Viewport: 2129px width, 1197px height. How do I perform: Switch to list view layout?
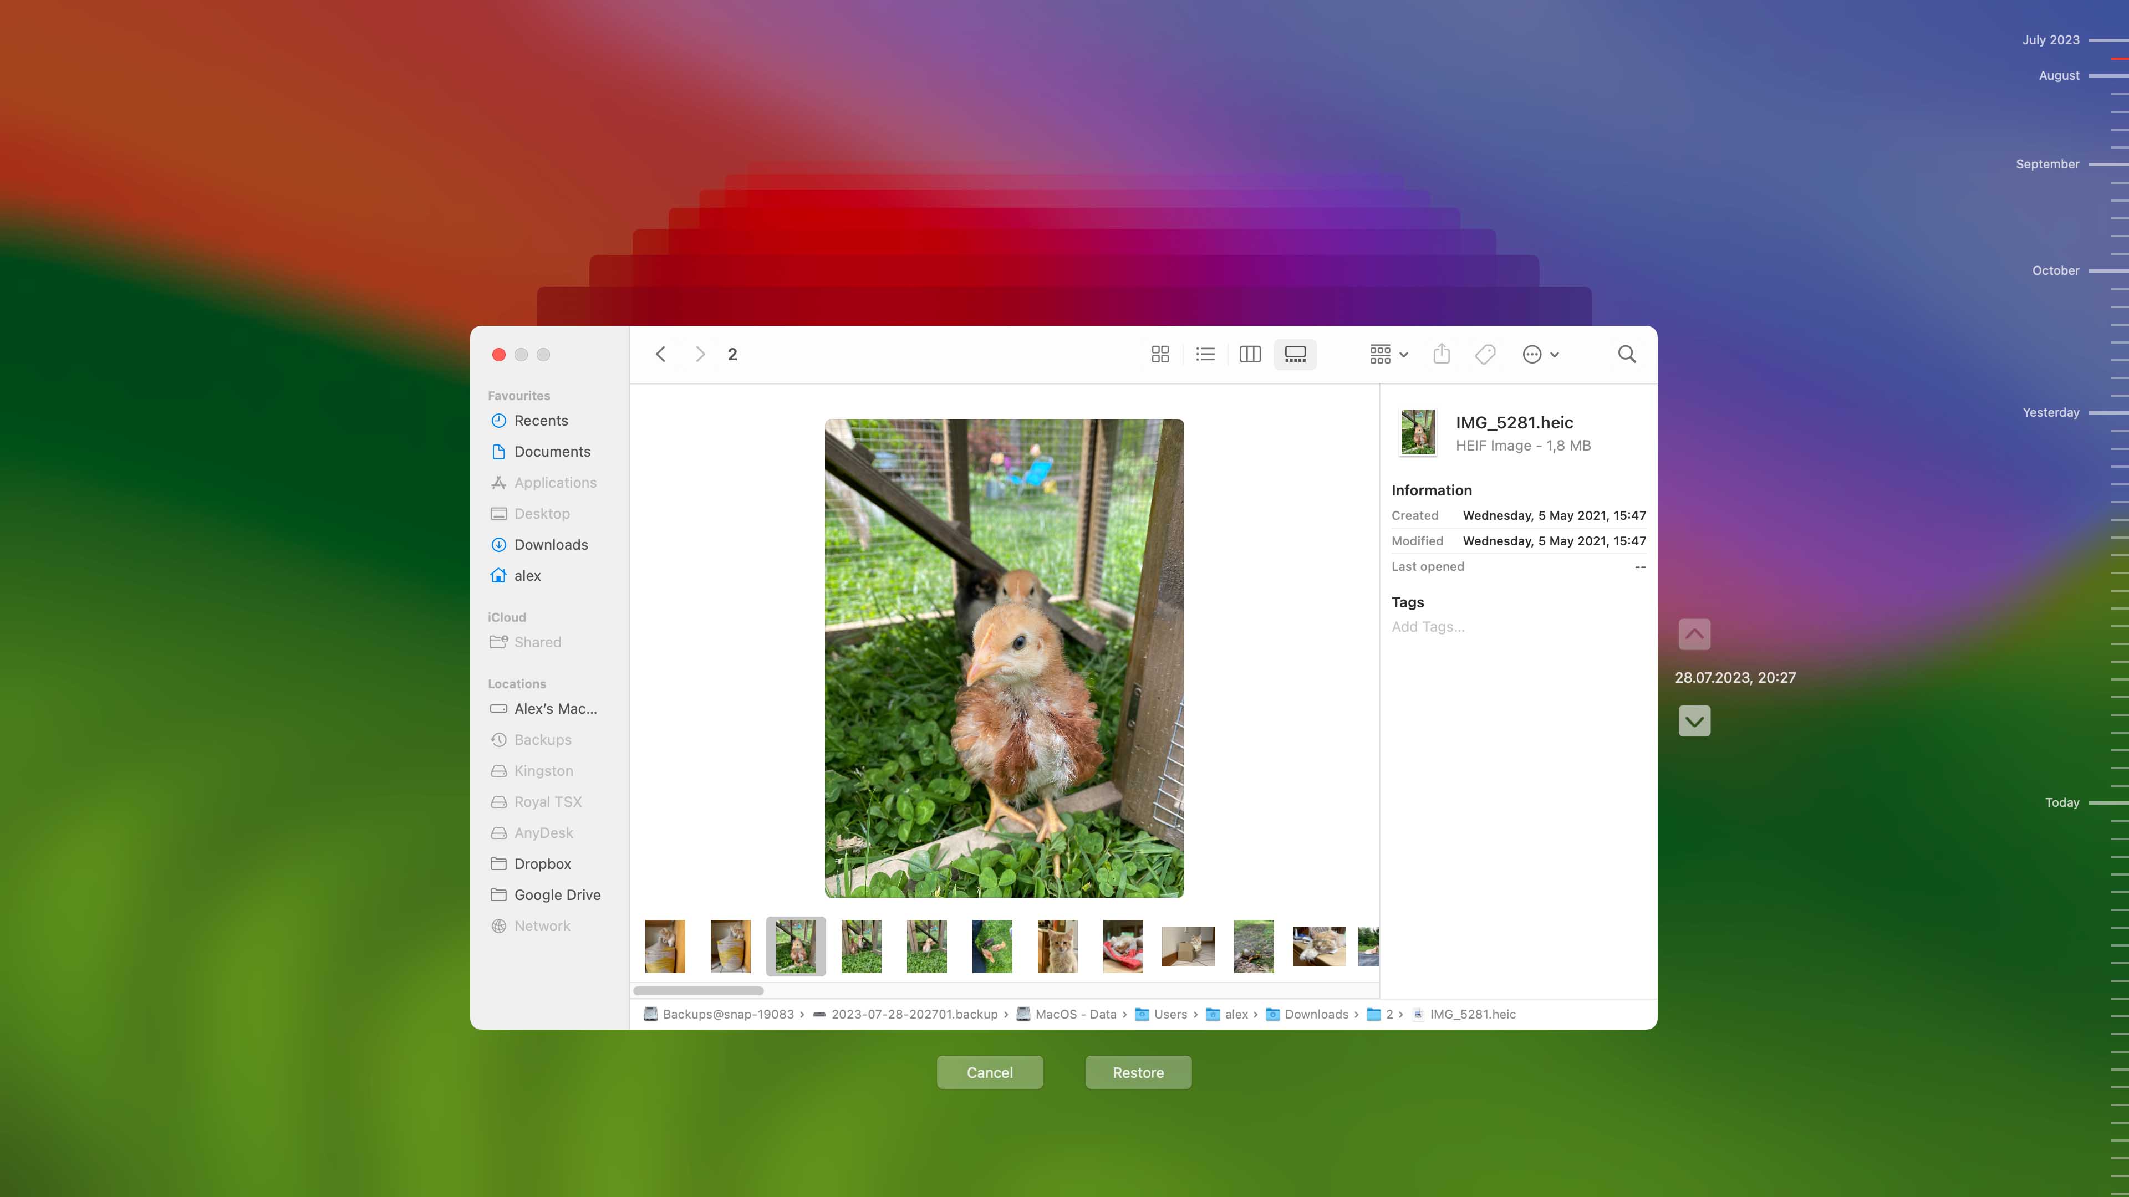(1205, 354)
